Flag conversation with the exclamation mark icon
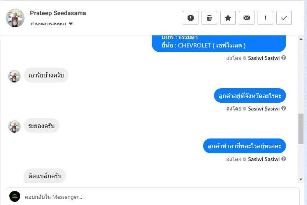 click(265, 18)
